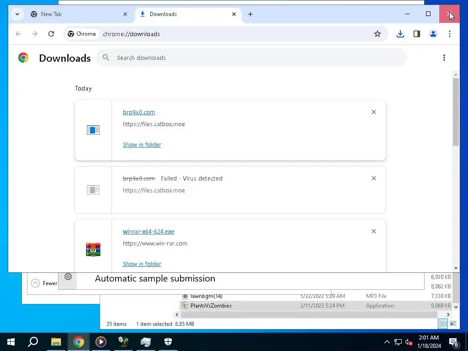Switch file explorer to large icons view
This screenshot has width=468, height=351.
coord(453,324)
